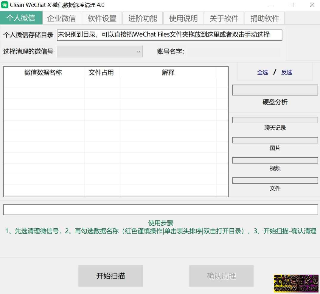
Task: View the 关于软件 page
Action: [224, 18]
